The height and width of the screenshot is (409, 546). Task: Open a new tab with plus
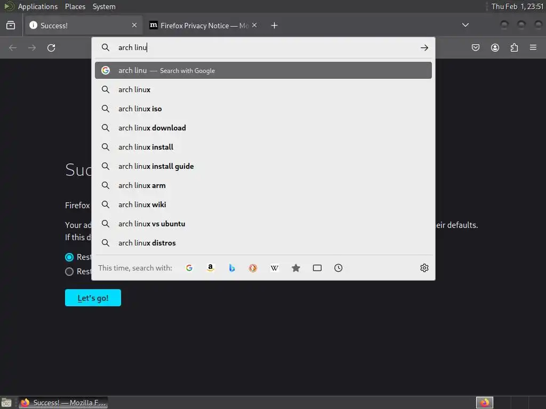point(275,26)
